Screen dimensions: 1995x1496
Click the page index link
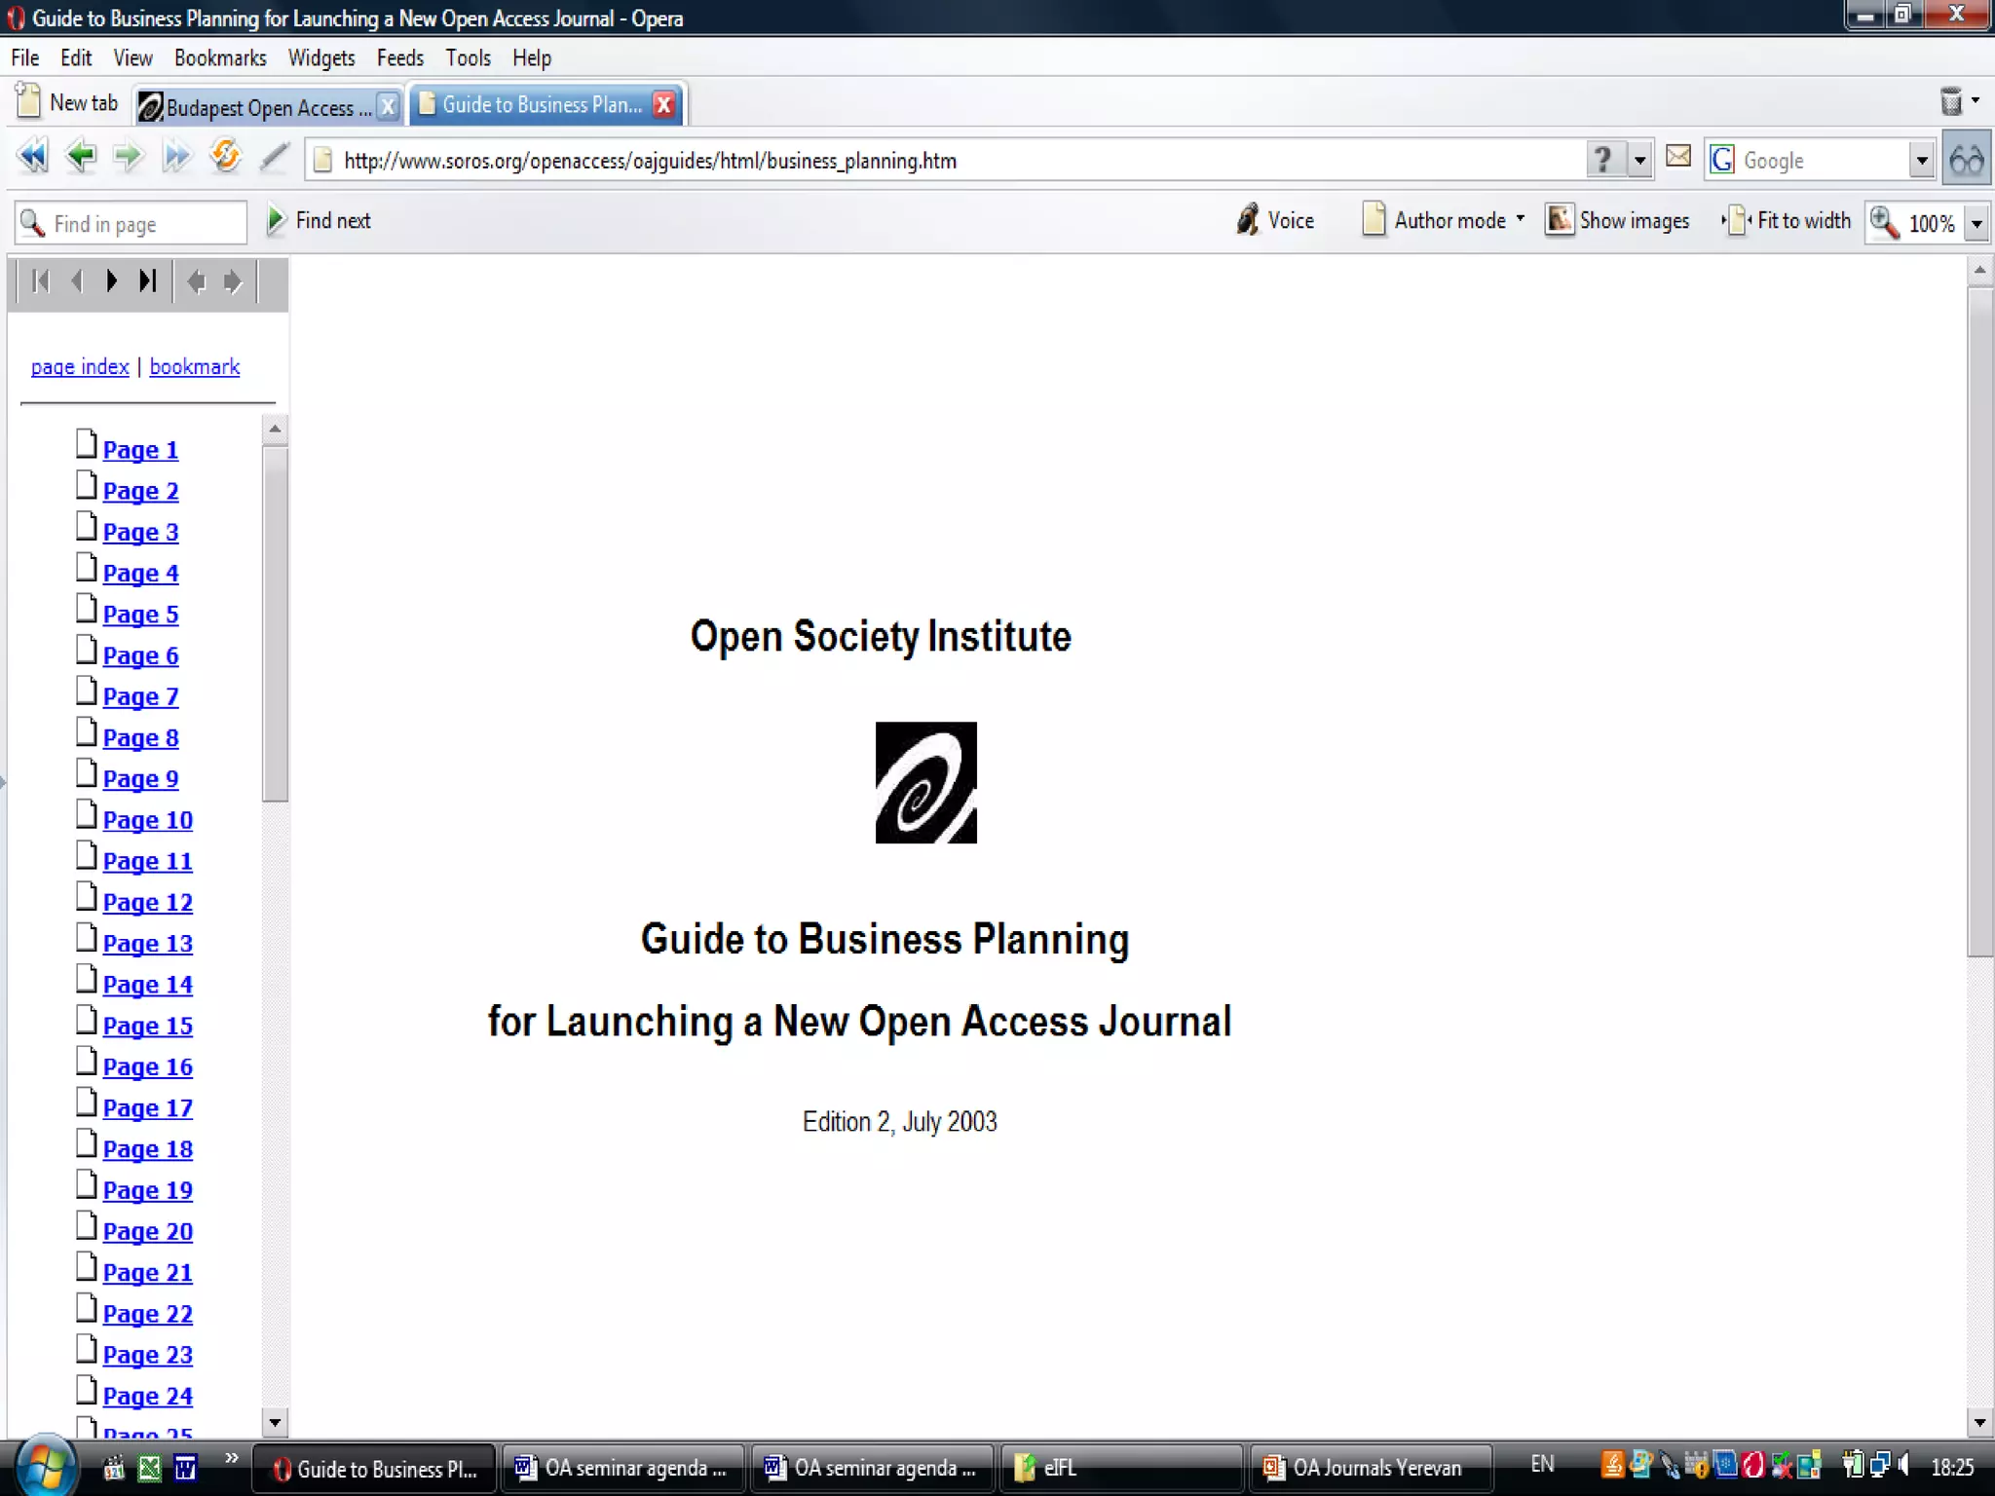pyautogui.click(x=80, y=367)
